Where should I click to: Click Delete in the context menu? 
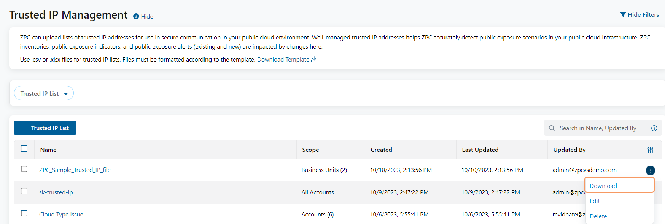(x=598, y=216)
